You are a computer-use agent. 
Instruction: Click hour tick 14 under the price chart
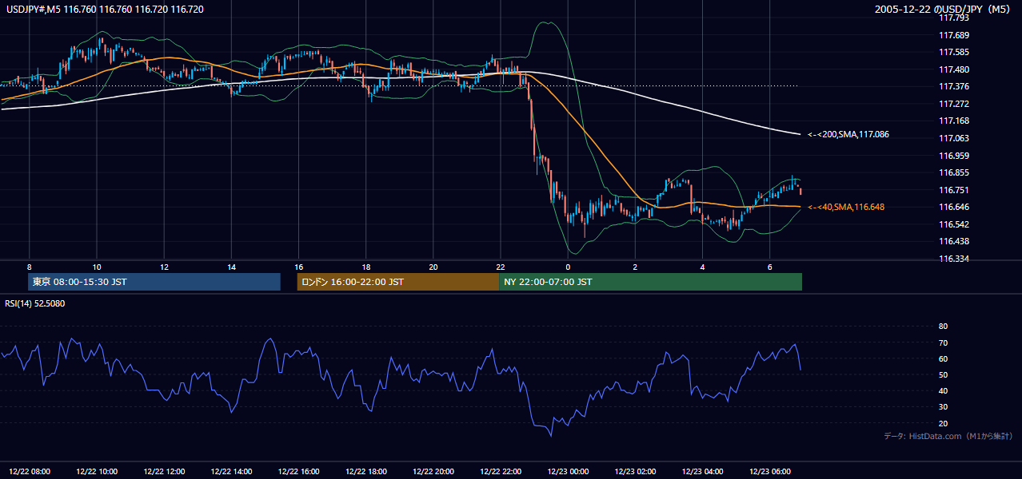pyautogui.click(x=231, y=267)
